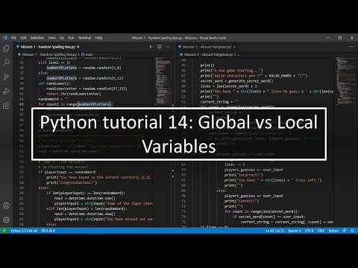Click 'for count2 in range(numberOfLetters):' line

click(x=75, y=104)
